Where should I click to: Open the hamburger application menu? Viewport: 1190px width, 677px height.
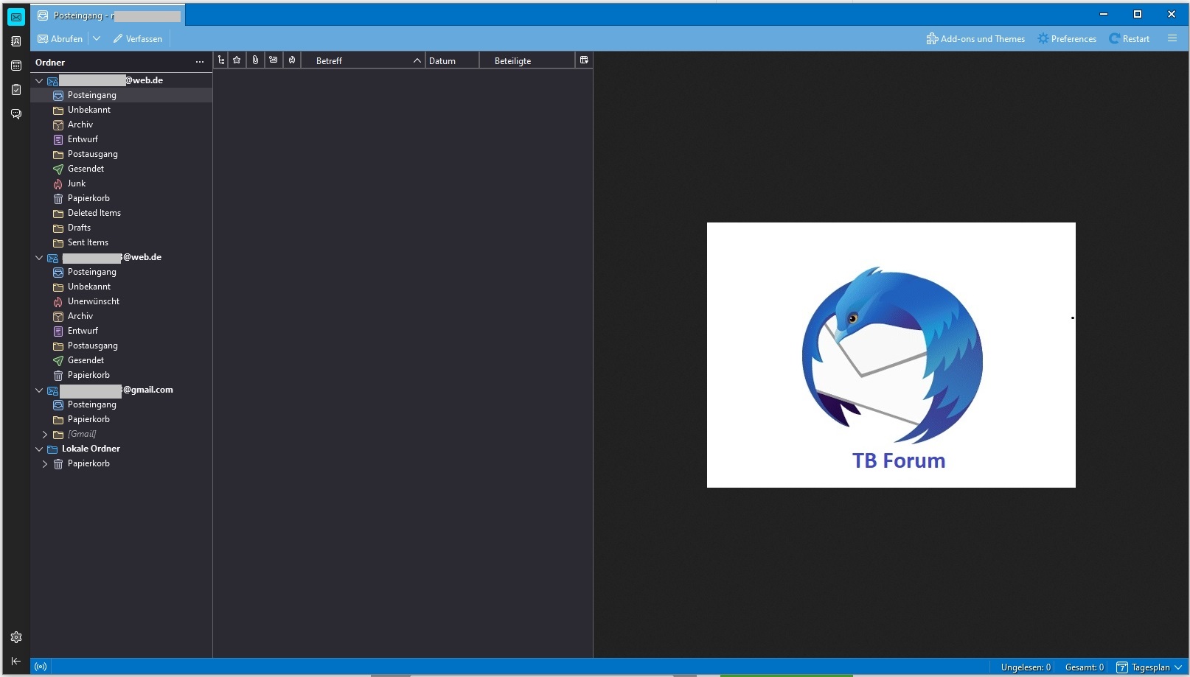(1172, 38)
